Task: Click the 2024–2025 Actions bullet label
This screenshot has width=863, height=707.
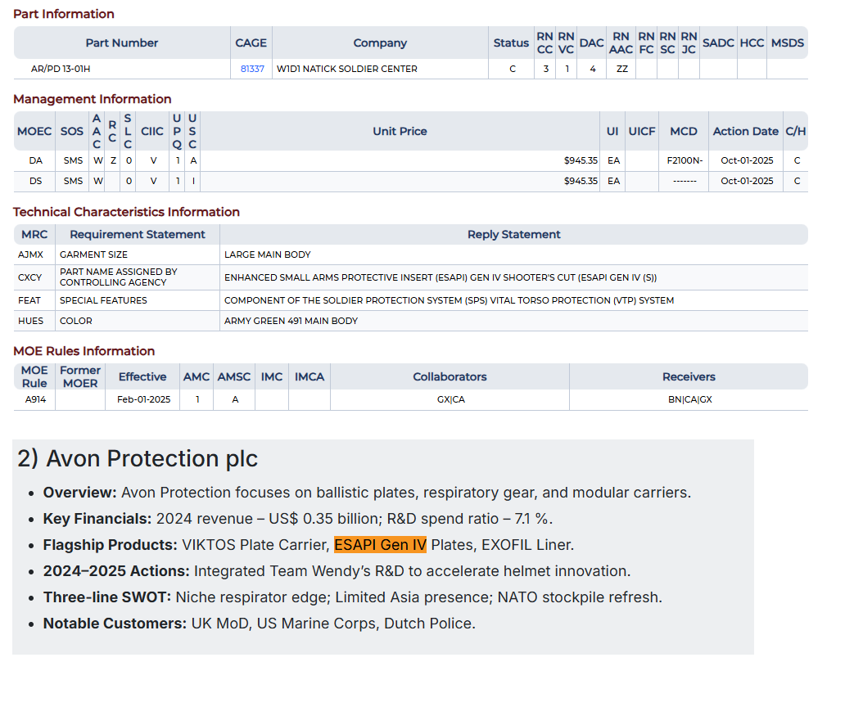Action: [116, 571]
